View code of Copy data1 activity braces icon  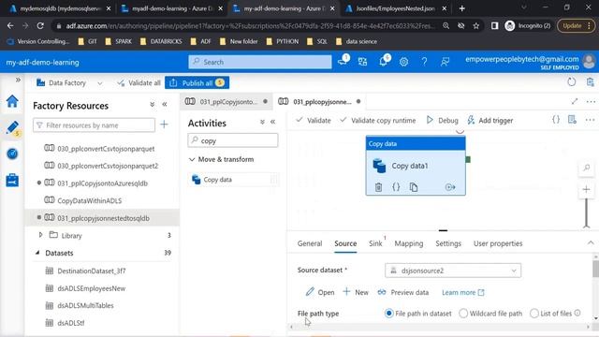click(396, 187)
